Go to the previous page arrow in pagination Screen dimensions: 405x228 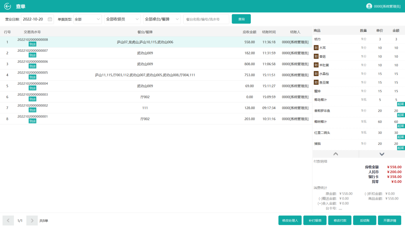coord(8,220)
